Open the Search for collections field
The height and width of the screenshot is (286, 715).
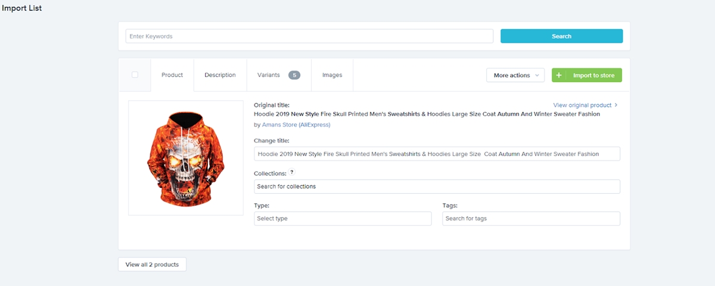tap(436, 187)
